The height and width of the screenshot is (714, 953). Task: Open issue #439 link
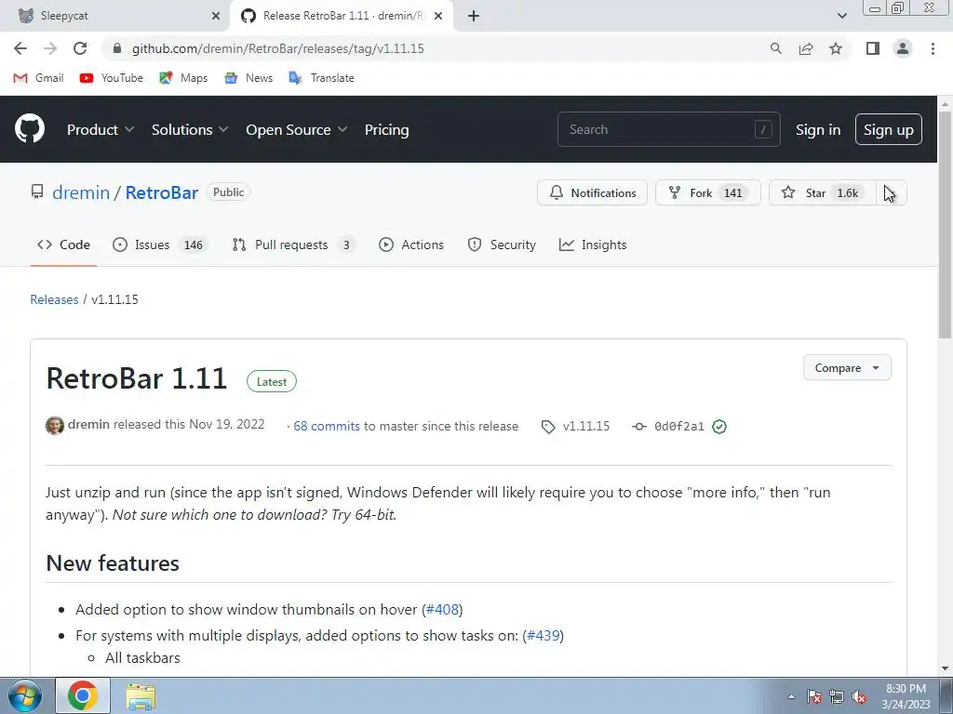[543, 635]
